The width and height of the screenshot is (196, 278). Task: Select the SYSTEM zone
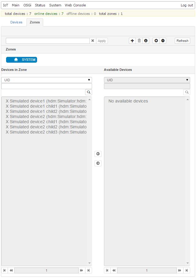22,60
